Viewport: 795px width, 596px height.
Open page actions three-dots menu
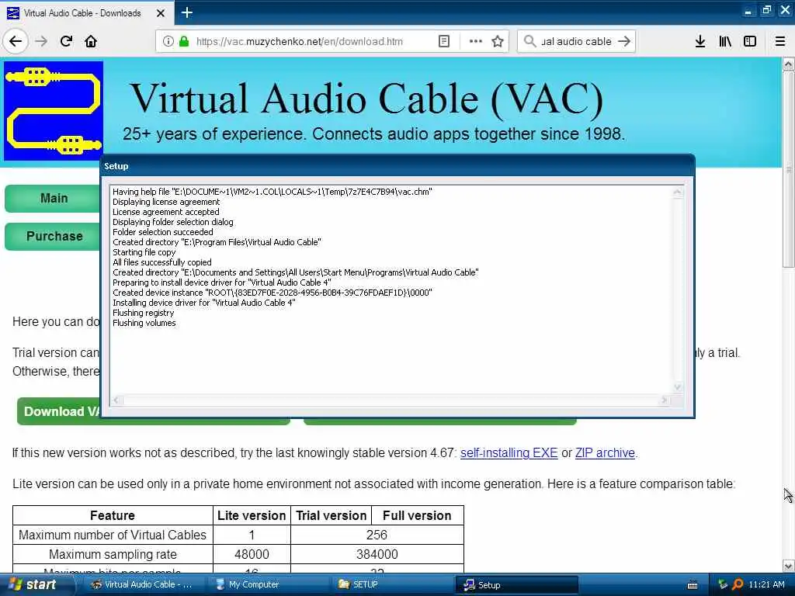(x=476, y=41)
